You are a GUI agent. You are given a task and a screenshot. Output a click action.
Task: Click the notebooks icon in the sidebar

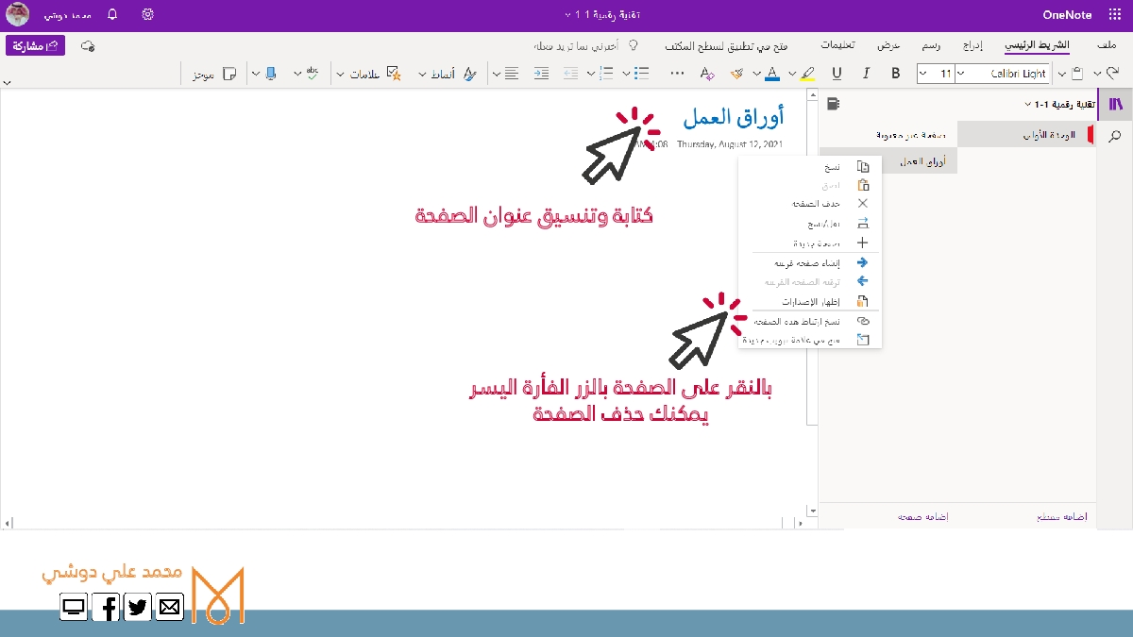coord(1115,104)
